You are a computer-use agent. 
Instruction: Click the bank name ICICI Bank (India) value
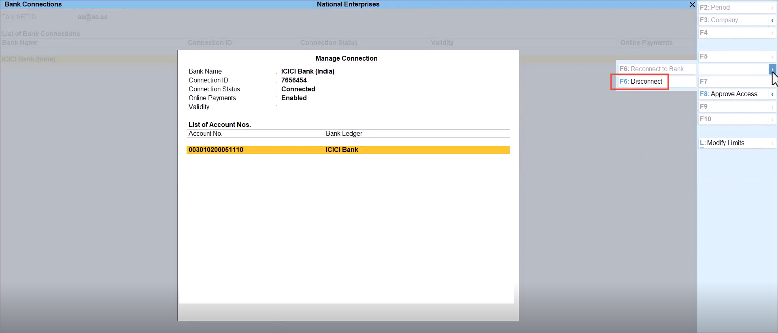click(x=308, y=72)
